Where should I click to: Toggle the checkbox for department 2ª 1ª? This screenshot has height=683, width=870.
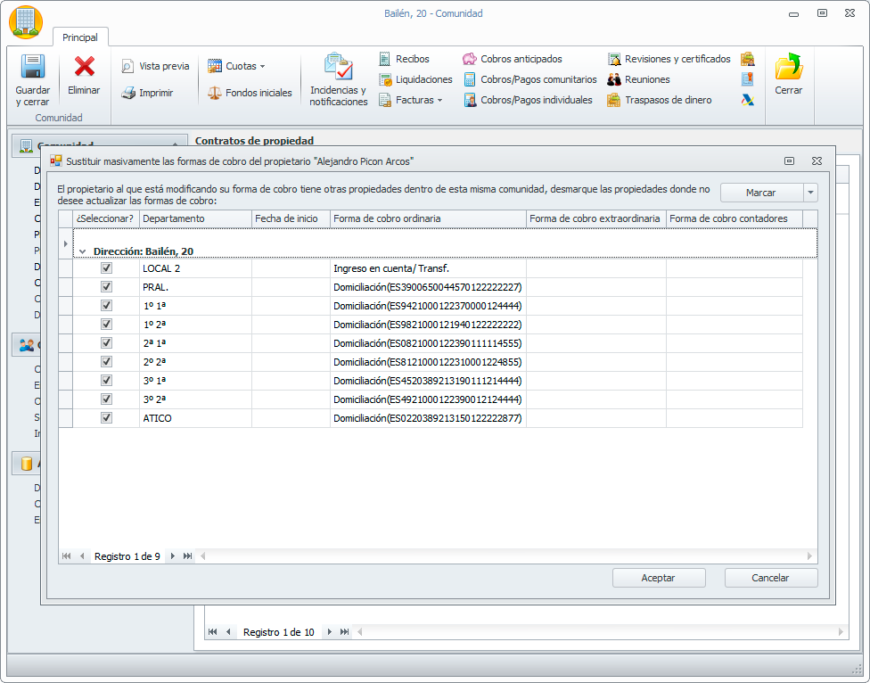107,343
